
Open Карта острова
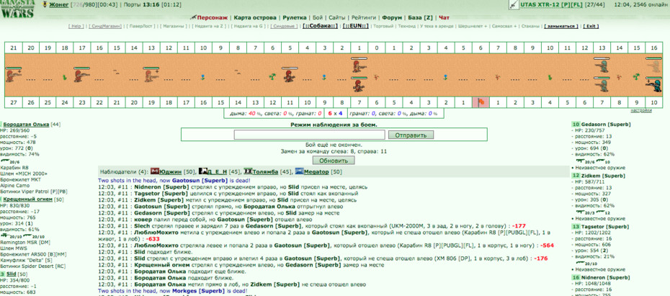point(255,18)
